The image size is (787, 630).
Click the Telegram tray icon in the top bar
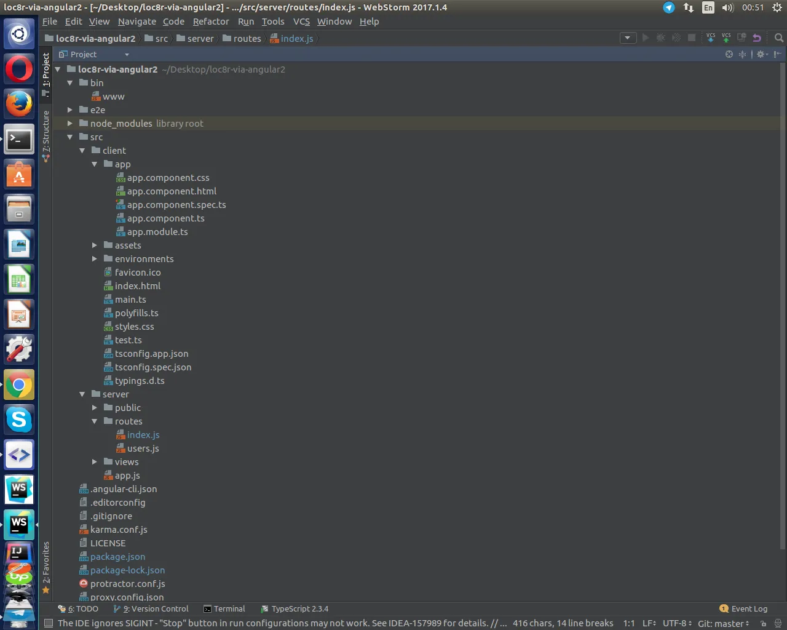[669, 7]
